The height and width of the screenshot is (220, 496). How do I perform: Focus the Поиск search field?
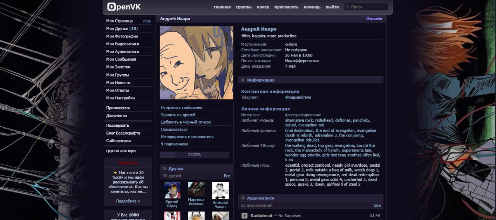366,7
